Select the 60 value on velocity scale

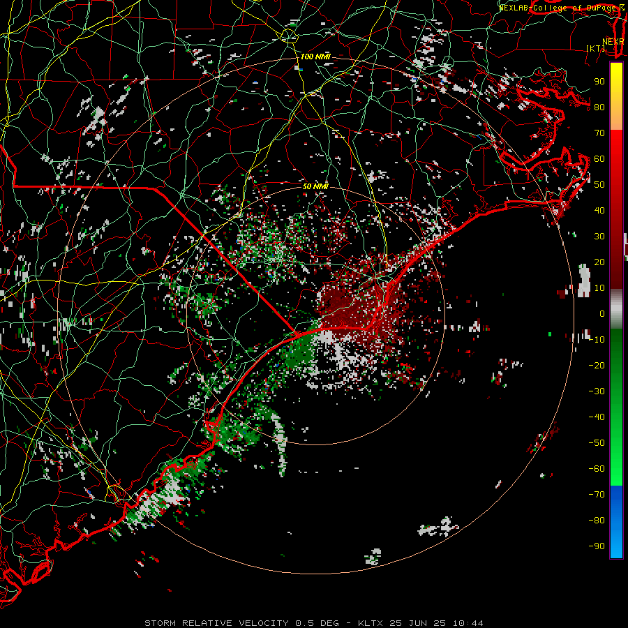599,159
